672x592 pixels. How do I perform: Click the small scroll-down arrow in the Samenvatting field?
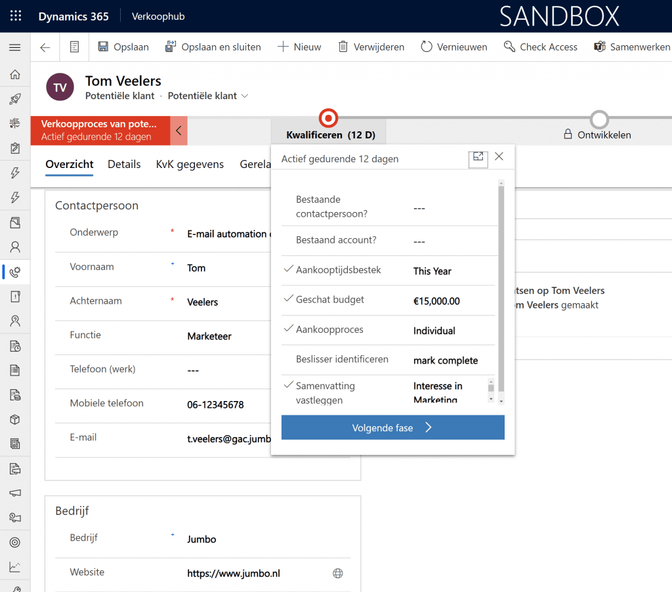pos(491,399)
